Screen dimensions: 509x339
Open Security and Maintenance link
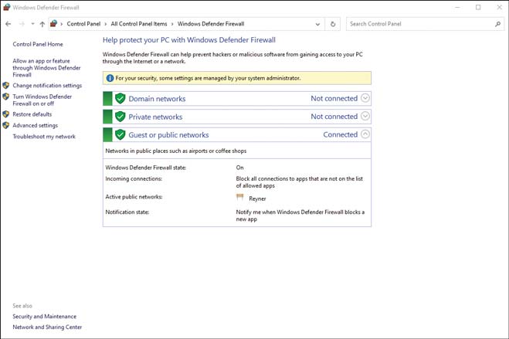(45, 317)
